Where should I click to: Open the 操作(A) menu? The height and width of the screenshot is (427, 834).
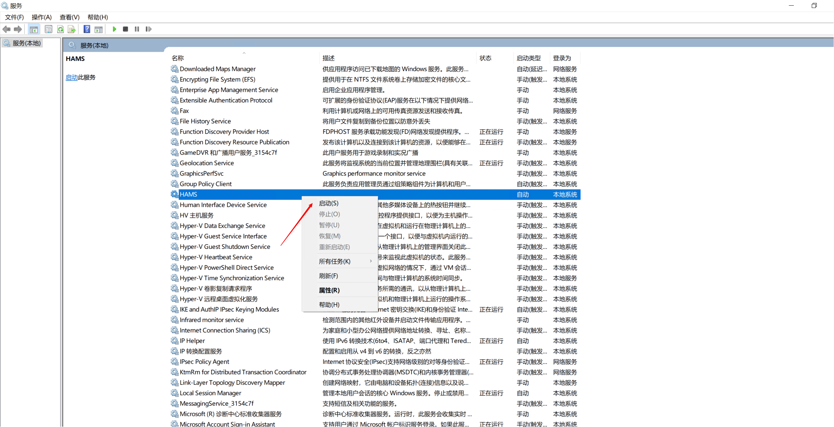pyautogui.click(x=41, y=17)
